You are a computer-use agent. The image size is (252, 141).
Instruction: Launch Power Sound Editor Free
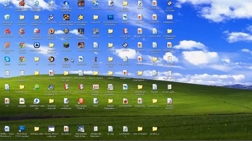[66, 3]
